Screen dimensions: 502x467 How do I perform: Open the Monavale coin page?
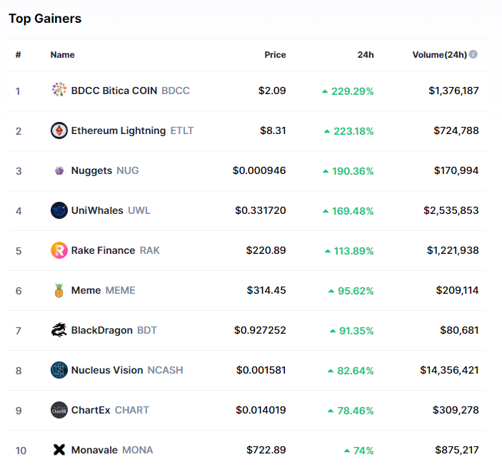pyautogui.click(x=94, y=450)
